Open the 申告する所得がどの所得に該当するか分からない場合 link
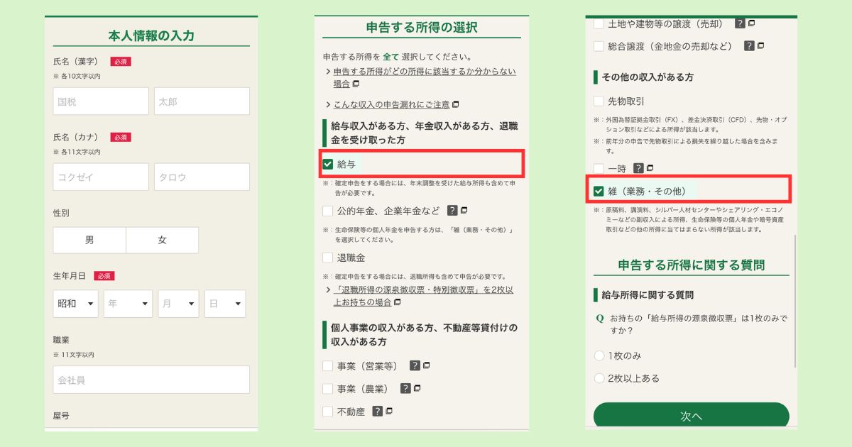This screenshot has height=447, width=852. coord(424,72)
